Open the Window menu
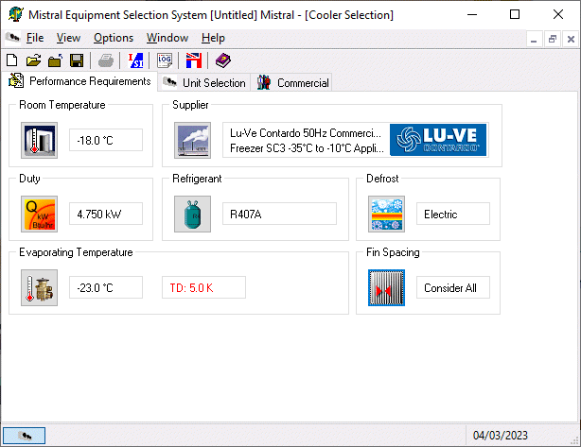 [167, 38]
